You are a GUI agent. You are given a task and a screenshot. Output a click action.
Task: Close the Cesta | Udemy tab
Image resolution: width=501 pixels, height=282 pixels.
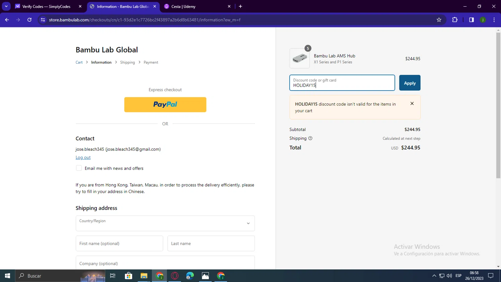click(x=229, y=6)
